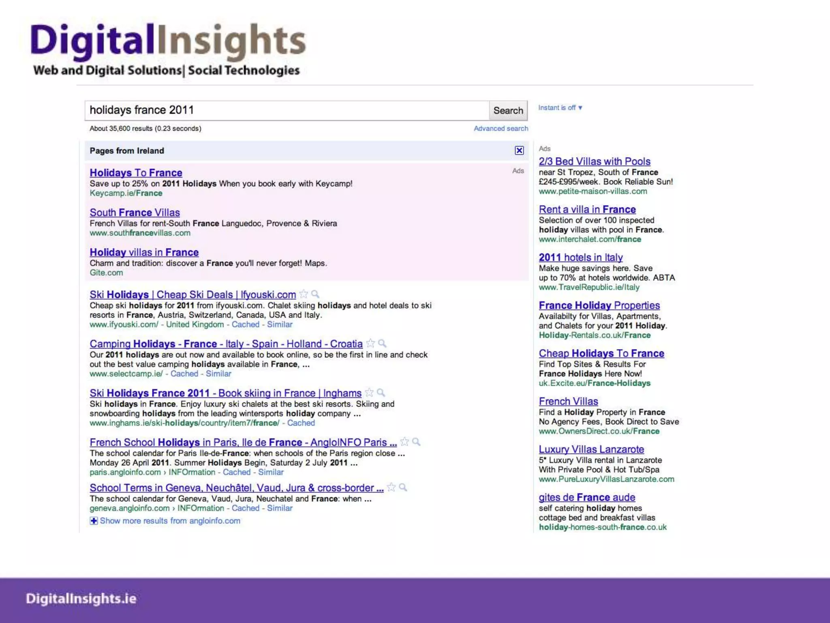Open Cached link for selectcamp.ie
830x623 pixels.
[184, 374]
